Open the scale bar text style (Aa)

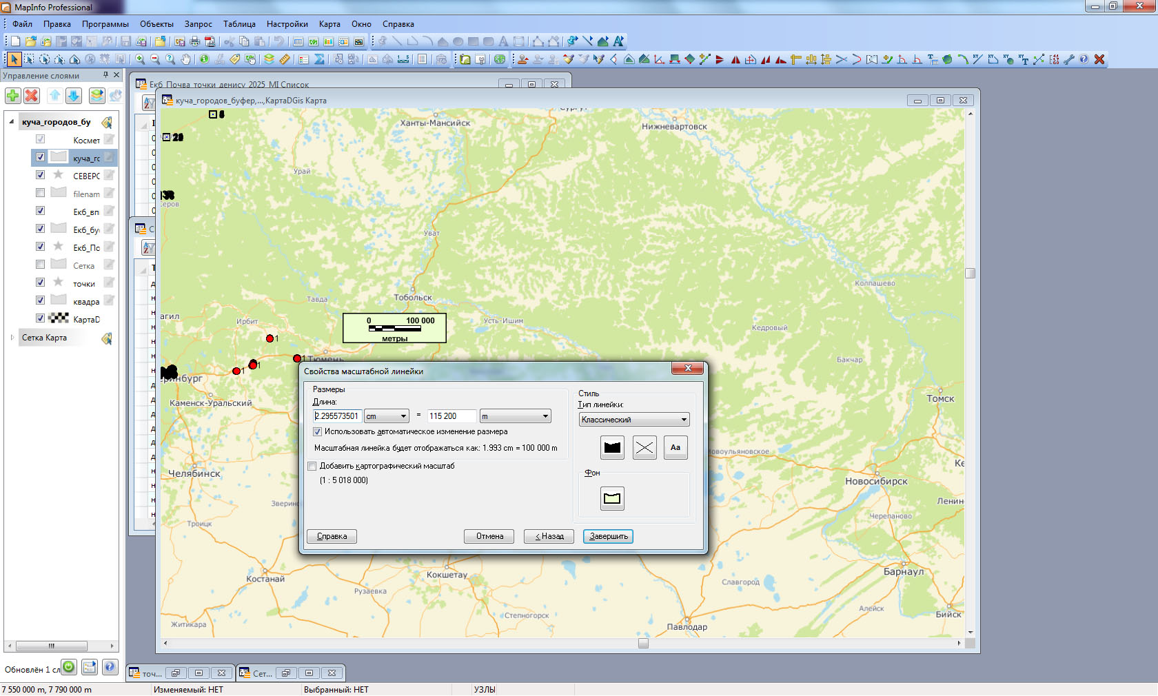675,448
